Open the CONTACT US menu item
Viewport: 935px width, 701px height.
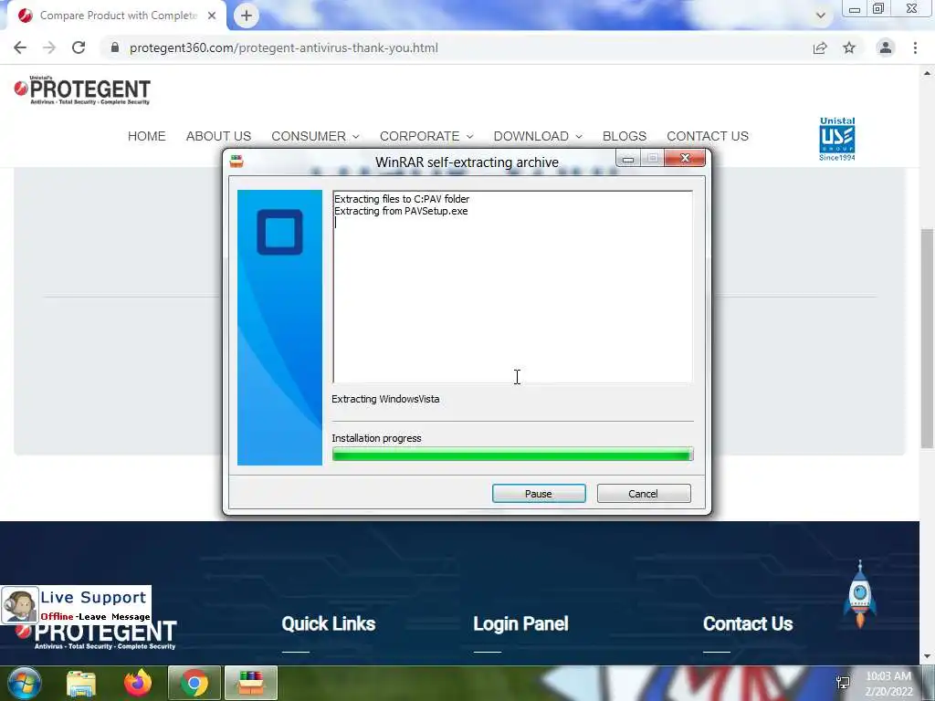pyautogui.click(x=708, y=136)
